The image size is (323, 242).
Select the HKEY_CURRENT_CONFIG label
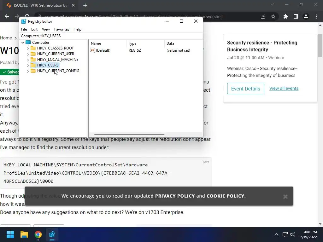coord(58,71)
